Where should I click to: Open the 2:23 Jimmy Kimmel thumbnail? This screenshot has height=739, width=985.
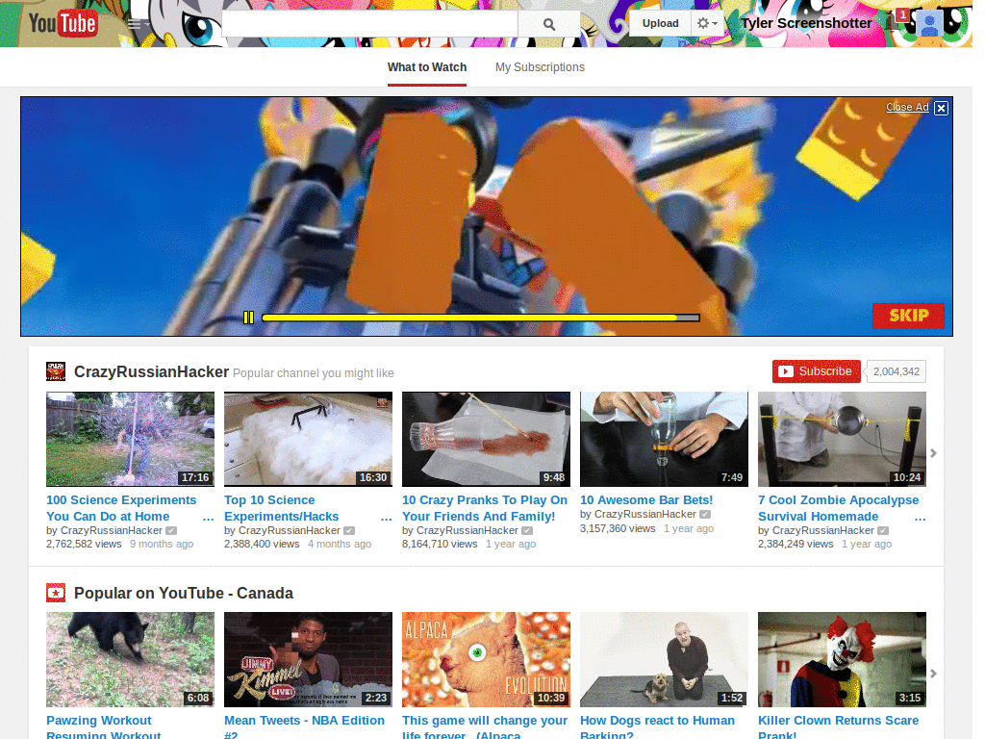tap(308, 660)
